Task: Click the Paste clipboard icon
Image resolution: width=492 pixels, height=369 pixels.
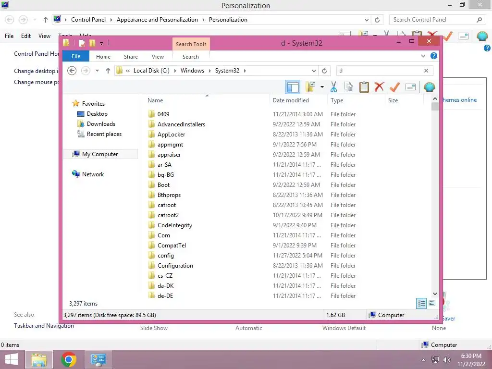Action: [x=364, y=87]
